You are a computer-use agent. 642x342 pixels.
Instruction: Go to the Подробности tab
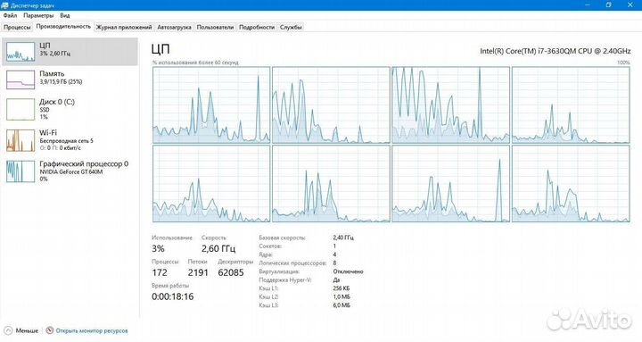click(x=257, y=27)
